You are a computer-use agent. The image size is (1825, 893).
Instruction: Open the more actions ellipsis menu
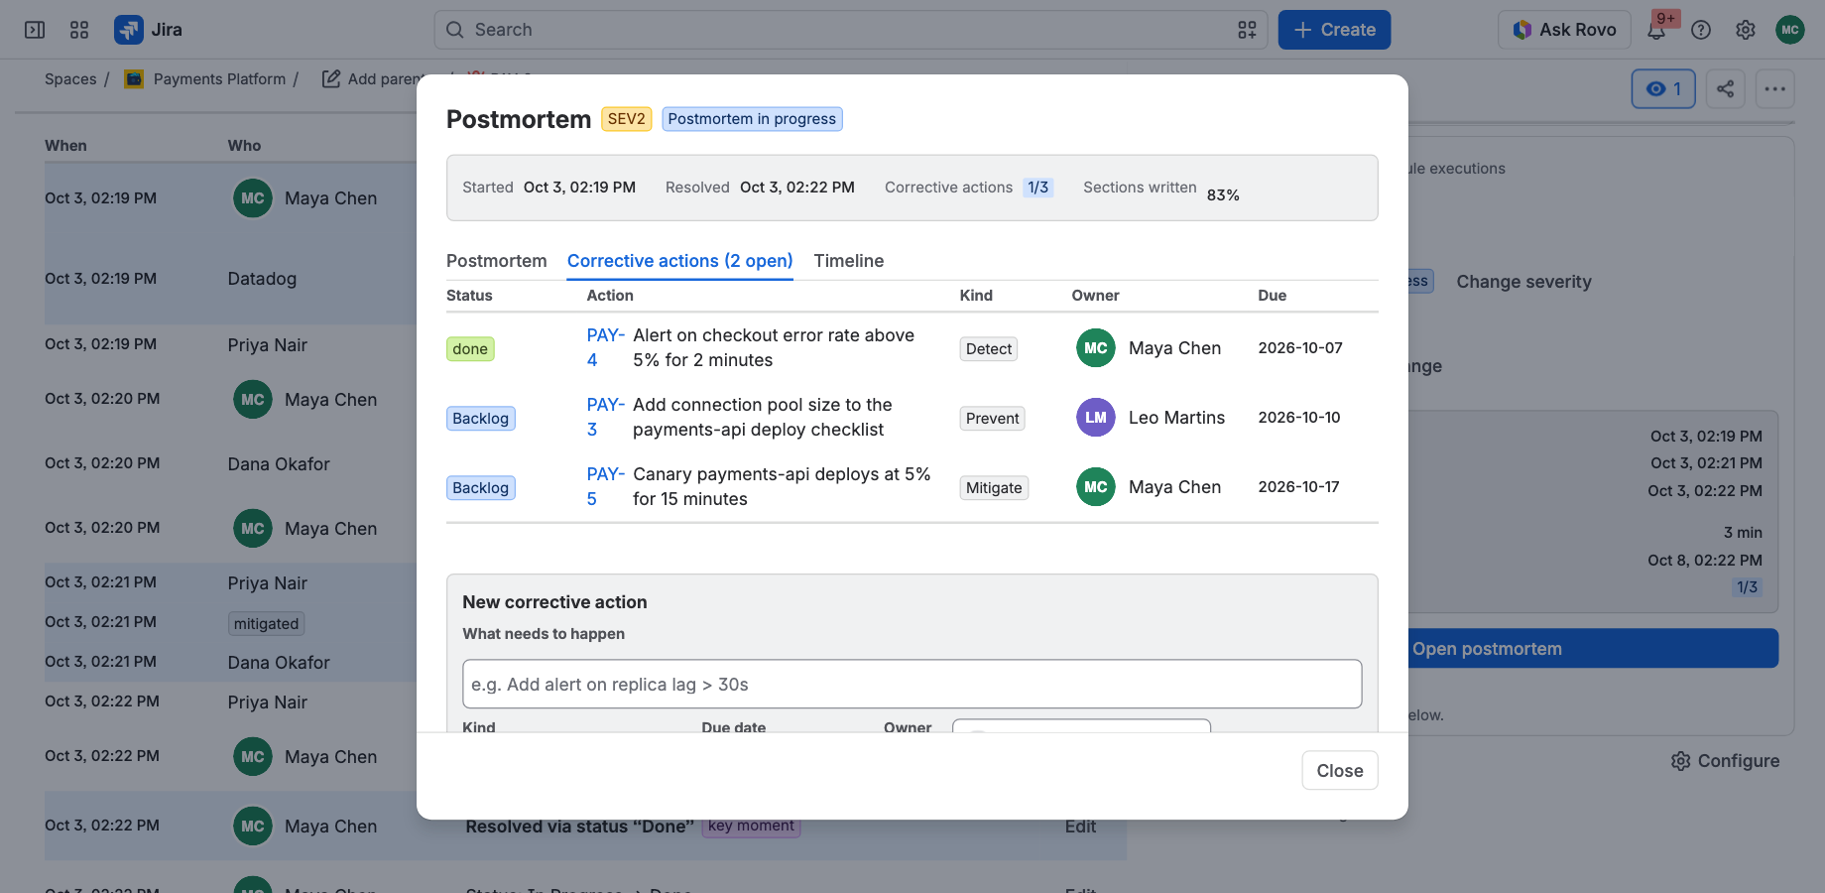pos(1775,89)
